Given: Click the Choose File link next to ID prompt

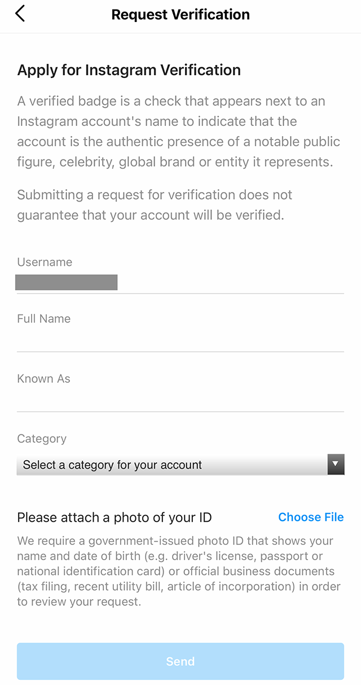Looking at the screenshot, I should (311, 517).
